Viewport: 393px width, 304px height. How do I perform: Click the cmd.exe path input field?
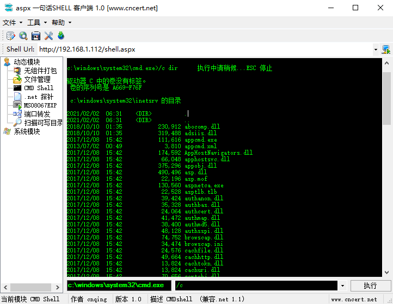click(119, 285)
